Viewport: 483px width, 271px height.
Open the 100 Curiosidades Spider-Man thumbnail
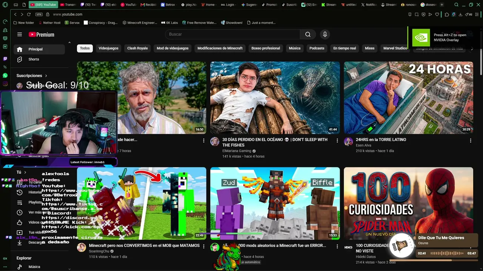(408, 203)
